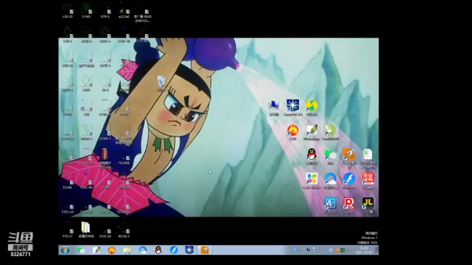Select the F131-10 file icon
472x265 pixels.
tap(105, 230)
